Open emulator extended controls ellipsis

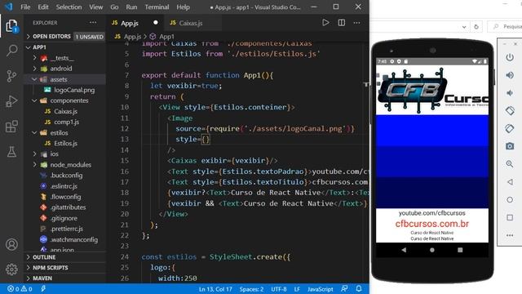point(510,235)
